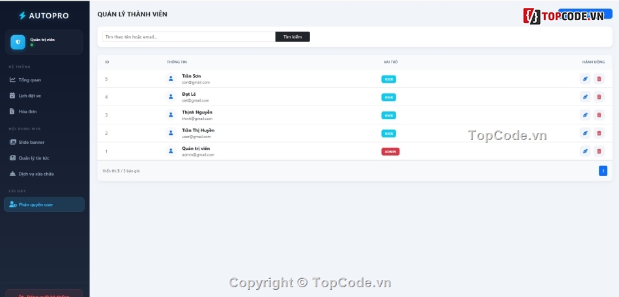The width and height of the screenshot is (619, 297).
Task: Click the email user@gmail.com
Action: [x=196, y=137]
